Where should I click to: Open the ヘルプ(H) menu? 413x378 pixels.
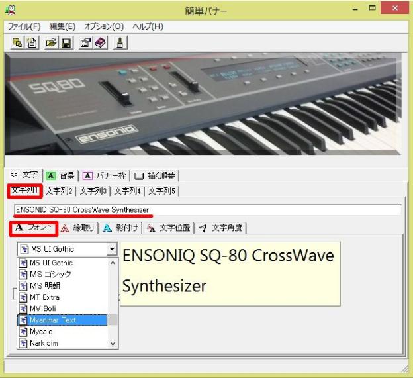pos(148,26)
